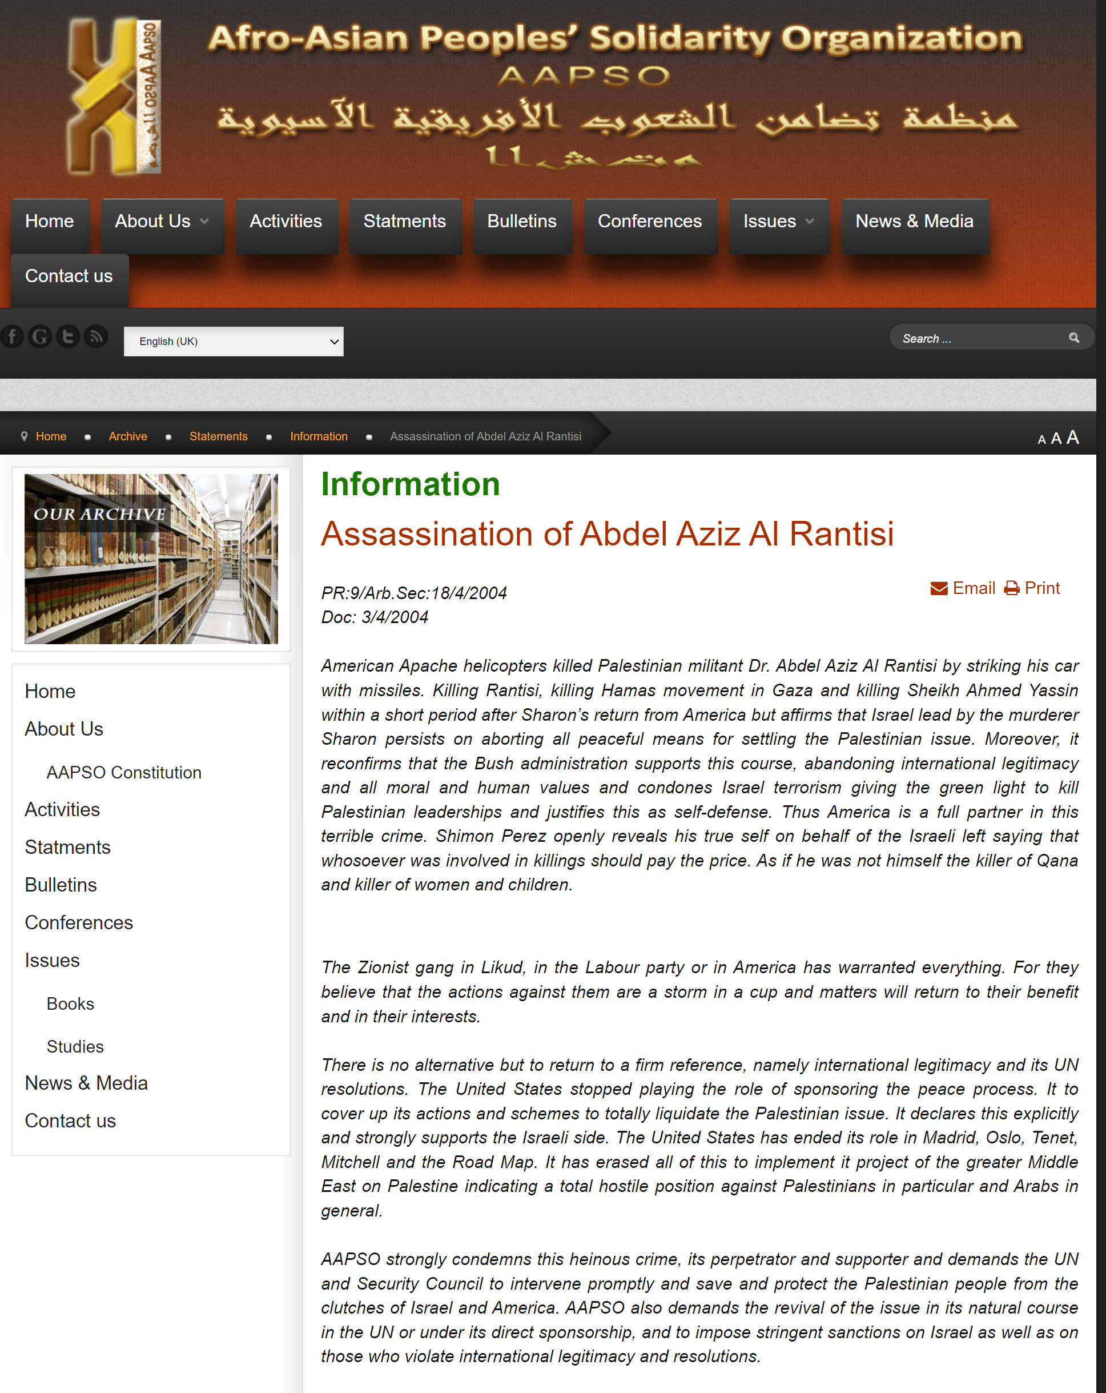Screen dimensions: 1106x1393
Task: Expand the About Us menu arrow
Action: (x=204, y=222)
